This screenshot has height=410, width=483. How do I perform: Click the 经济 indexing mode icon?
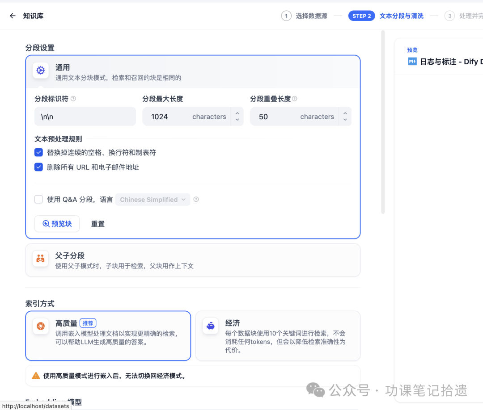pyautogui.click(x=210, y=326)
